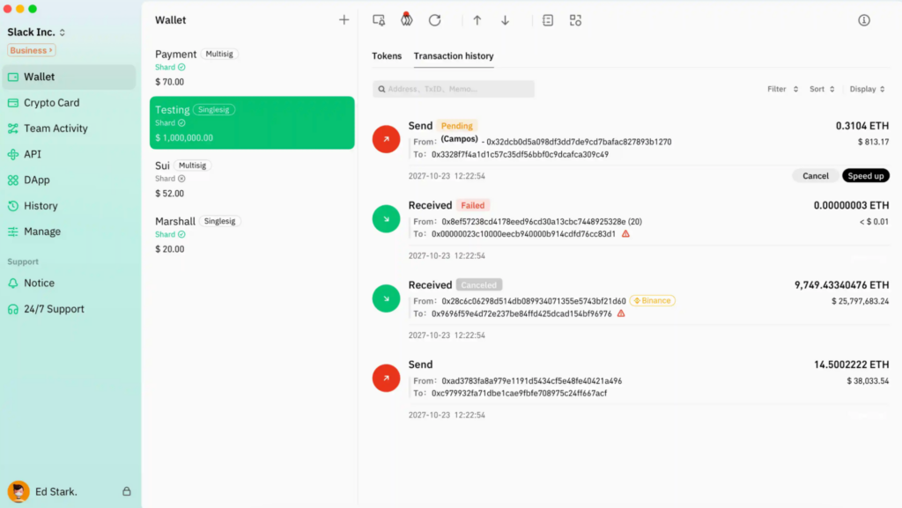Viewport: 902px width, 508px height.
Task: Select the Testing singlesig wallet
Action: [x=252, y=123]
